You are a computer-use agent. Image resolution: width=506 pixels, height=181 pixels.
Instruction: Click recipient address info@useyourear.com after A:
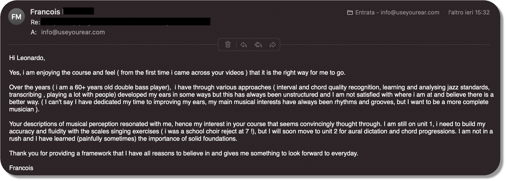(73, 32)
